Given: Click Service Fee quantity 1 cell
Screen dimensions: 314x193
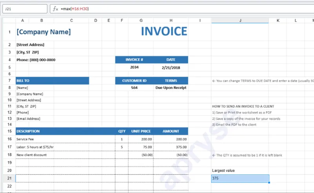Looking at the screenshot, I should coord(122,139).
